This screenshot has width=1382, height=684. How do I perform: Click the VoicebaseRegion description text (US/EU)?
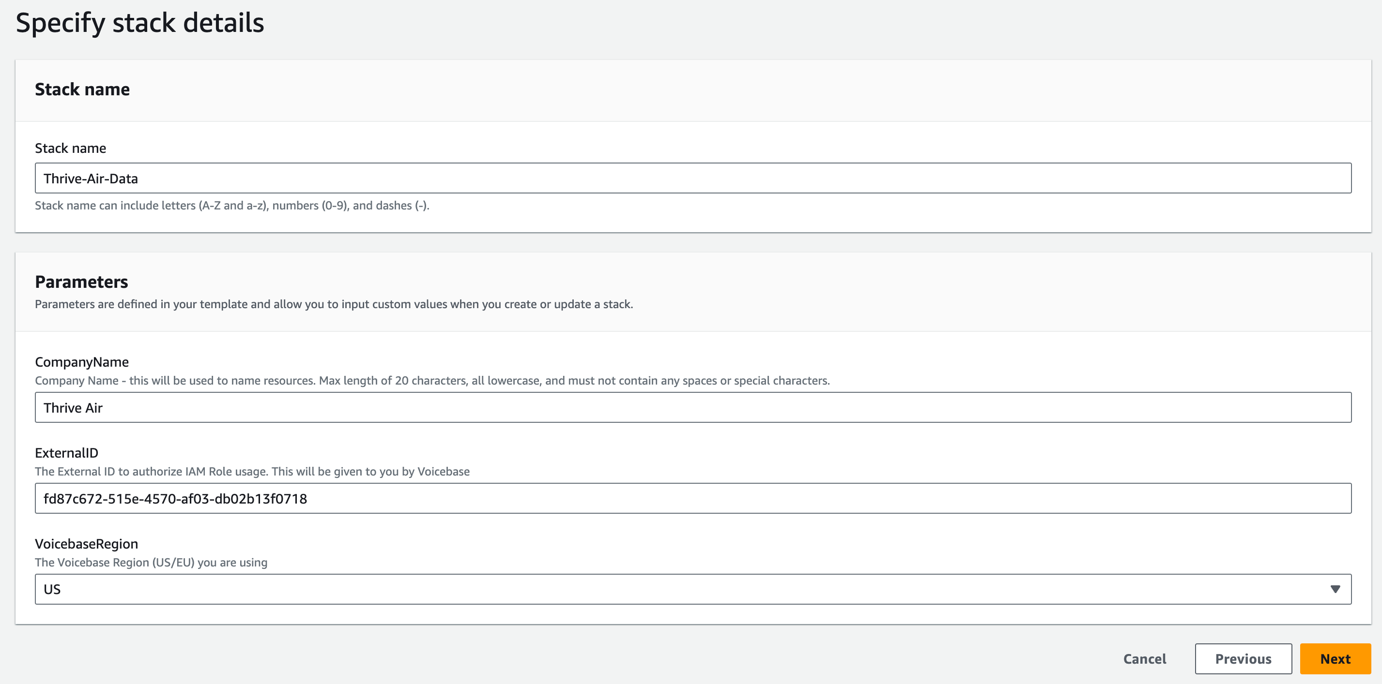tap(151, 563)
